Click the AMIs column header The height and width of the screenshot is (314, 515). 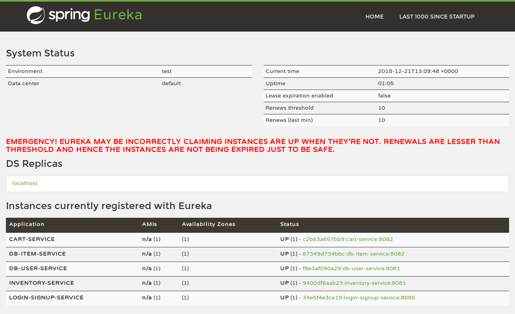[x=149, y=224]
